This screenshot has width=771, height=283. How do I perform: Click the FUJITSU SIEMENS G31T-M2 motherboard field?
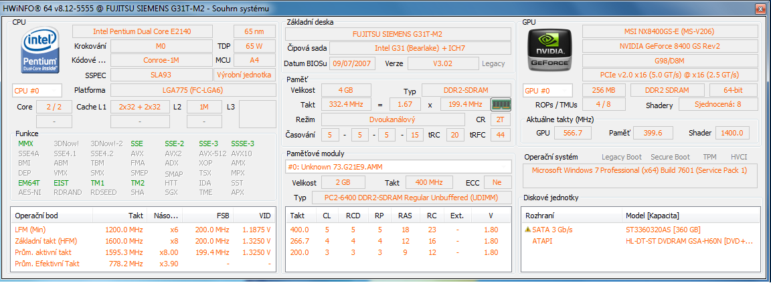pyautogui.click(x=398, y=34)
